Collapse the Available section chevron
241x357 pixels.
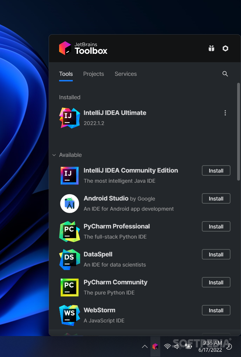(x=54, y=155)
